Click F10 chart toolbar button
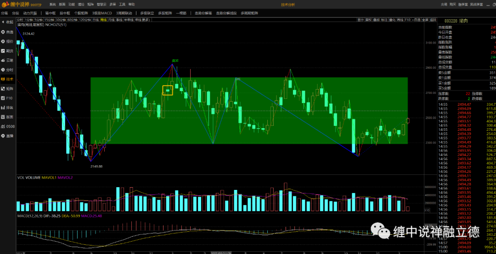 pos(408,20)
